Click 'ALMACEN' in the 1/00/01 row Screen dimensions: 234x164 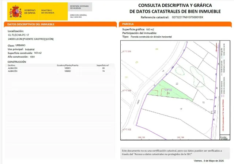pos(13,68)
